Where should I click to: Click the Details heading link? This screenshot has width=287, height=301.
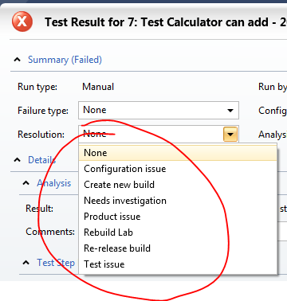click(41, 160)
